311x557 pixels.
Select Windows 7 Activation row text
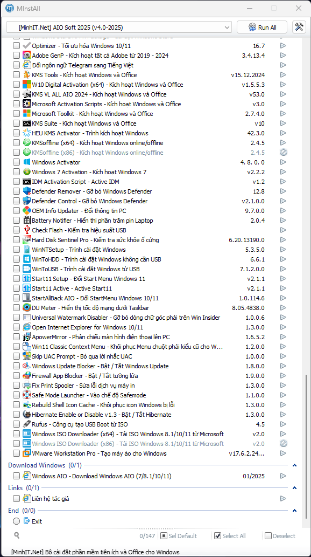[89, 172]
